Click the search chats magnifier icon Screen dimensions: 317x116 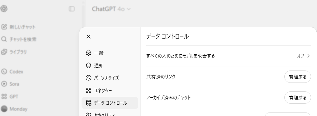(x=4, y=39)
